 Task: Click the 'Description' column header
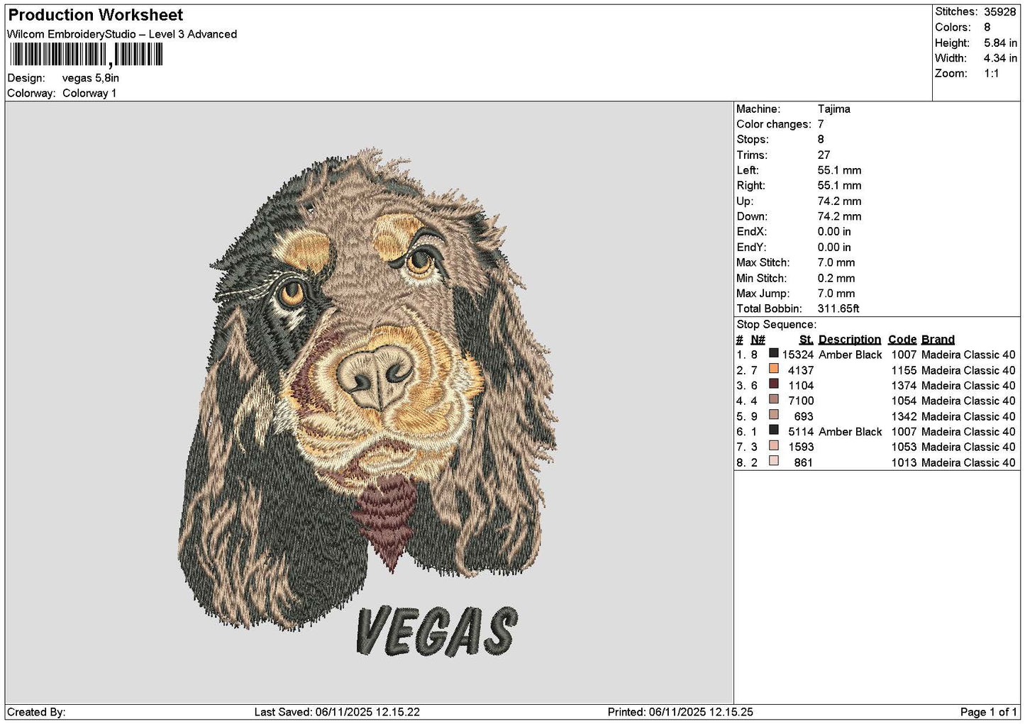point(850,340)
